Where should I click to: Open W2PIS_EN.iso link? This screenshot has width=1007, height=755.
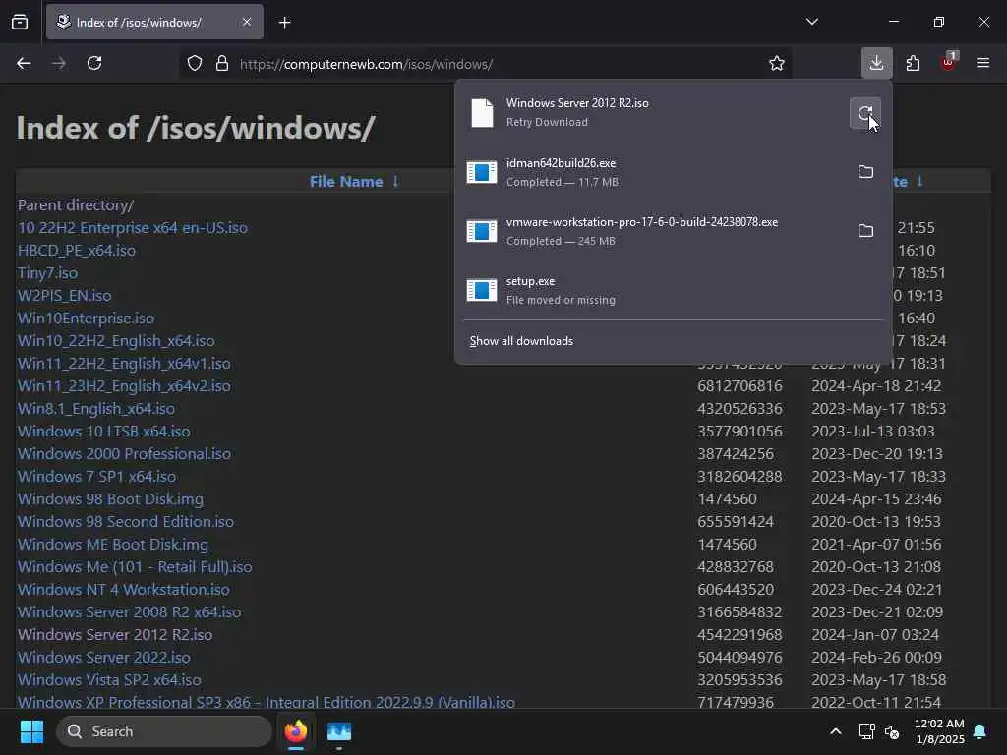point(64,295)
